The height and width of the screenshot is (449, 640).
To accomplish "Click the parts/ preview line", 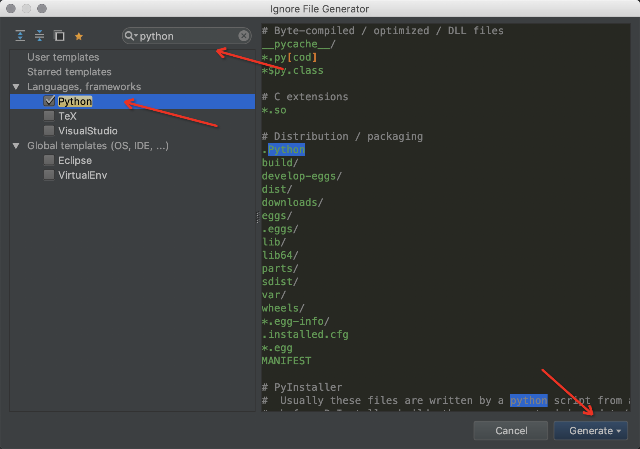I will pos(280,268).
